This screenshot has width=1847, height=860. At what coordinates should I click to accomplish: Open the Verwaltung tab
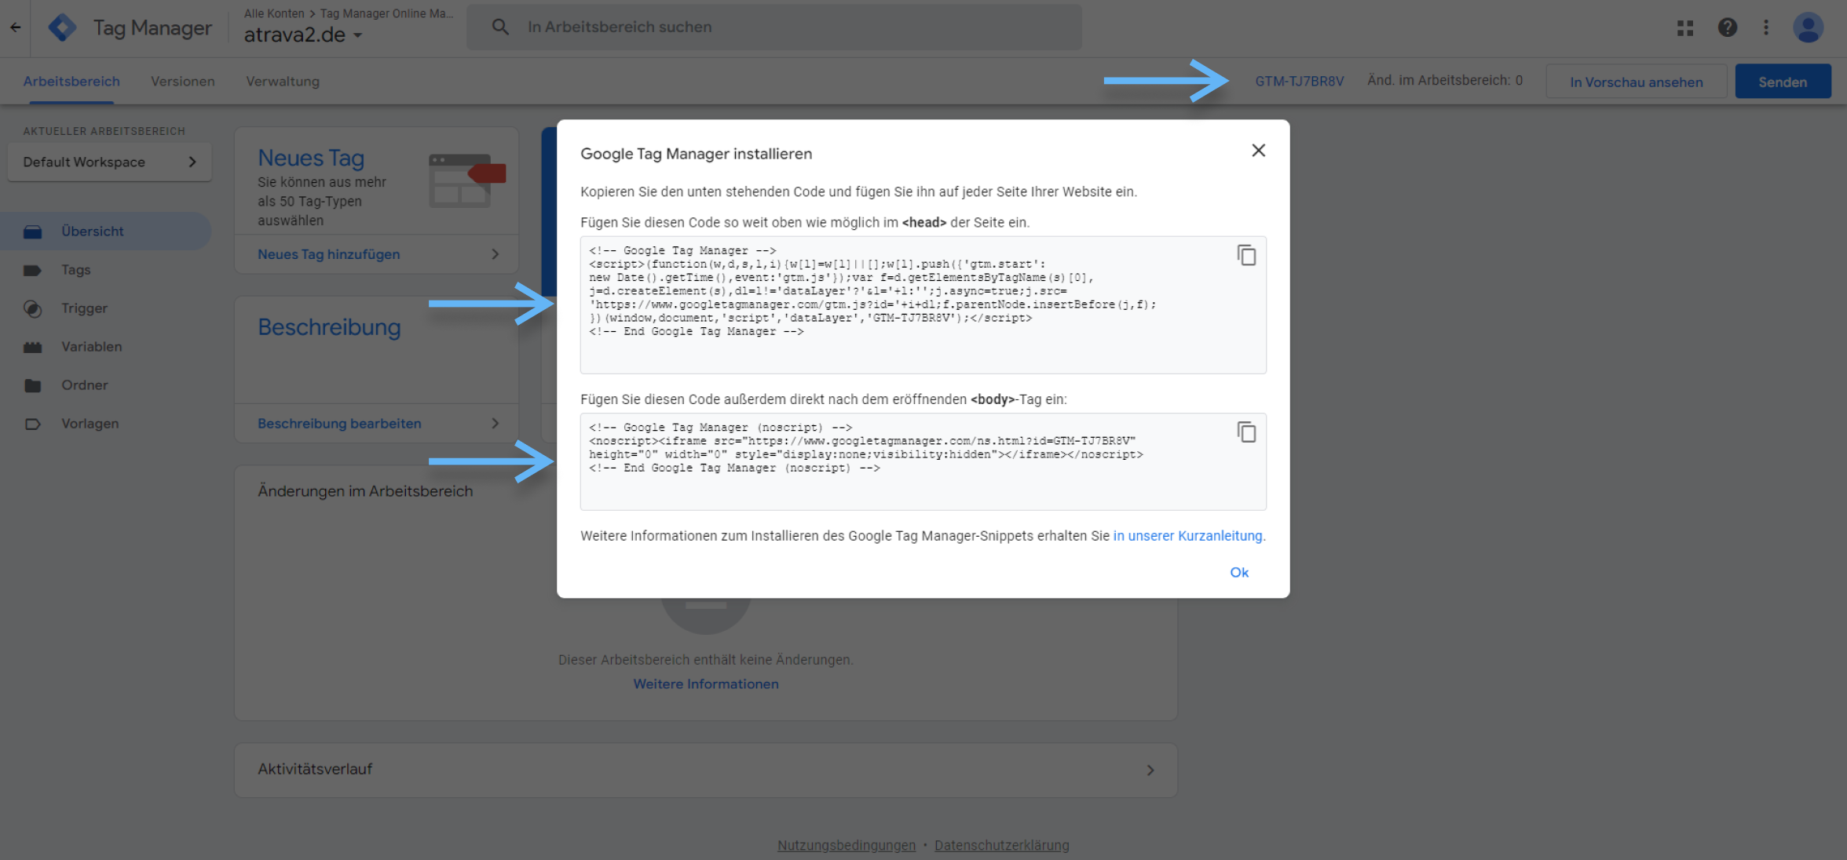[x=282, y=81]
